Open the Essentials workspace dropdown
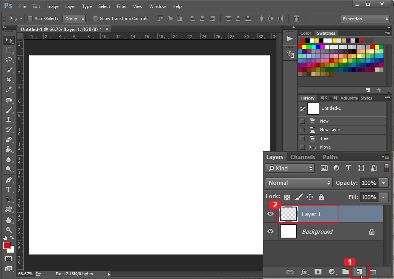The image size is (394, 279). (x=365, y=19)
